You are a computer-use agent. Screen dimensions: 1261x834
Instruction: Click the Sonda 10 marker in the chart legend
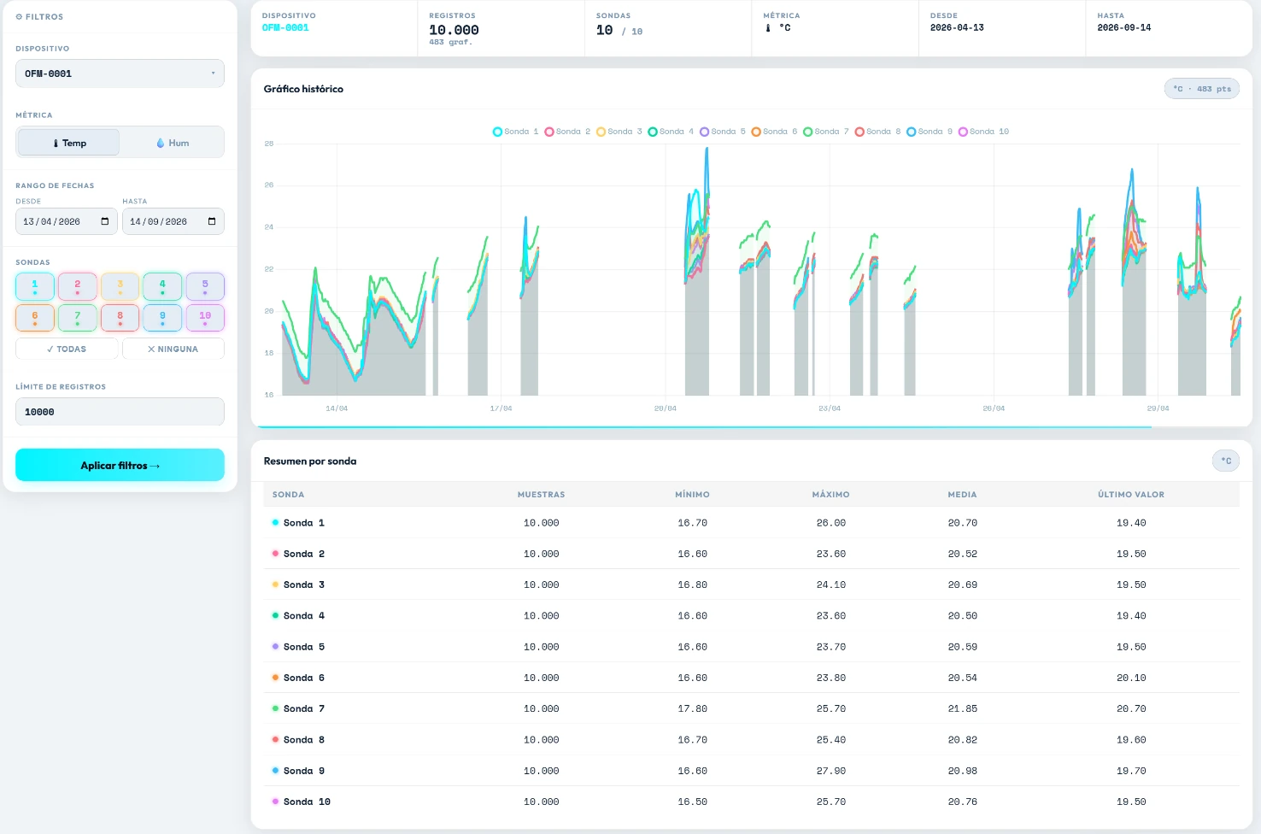coord(963,132)
